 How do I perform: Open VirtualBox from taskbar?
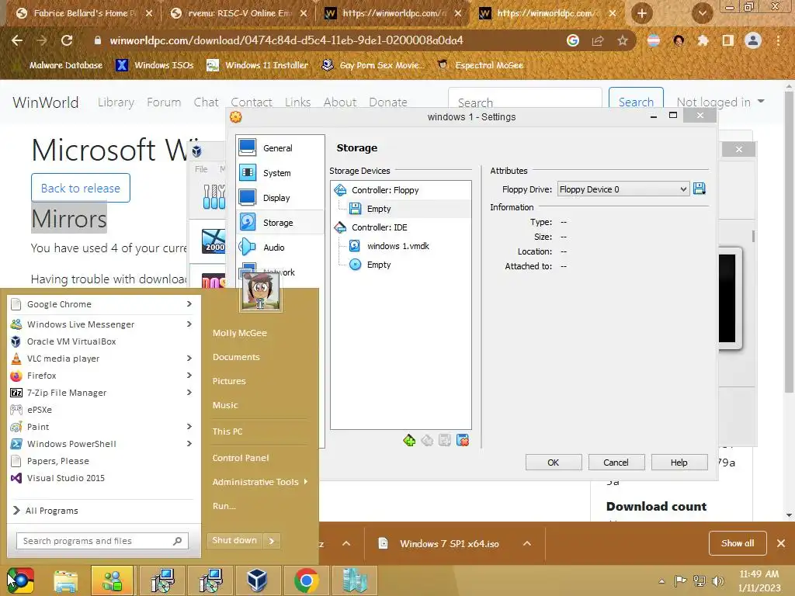pos(257,580)
